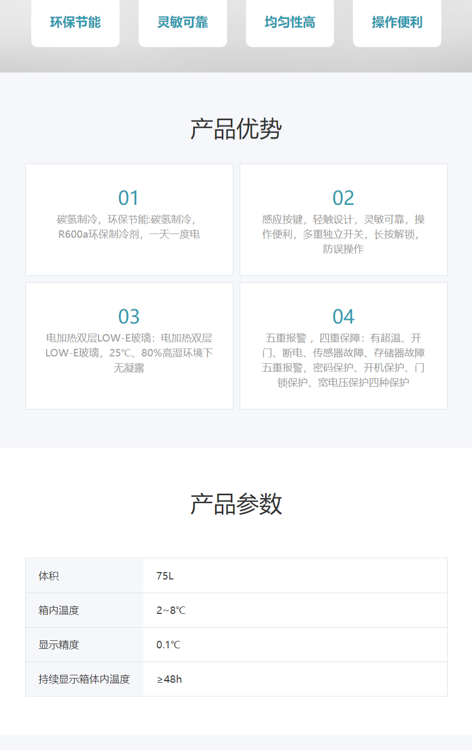Click the 产品优势 section heading

pyautogui.click(x=236, y=129)
